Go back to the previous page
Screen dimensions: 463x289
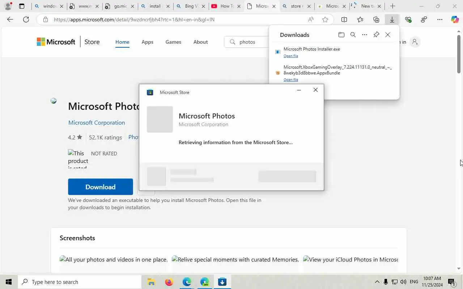tap(10, 20)
